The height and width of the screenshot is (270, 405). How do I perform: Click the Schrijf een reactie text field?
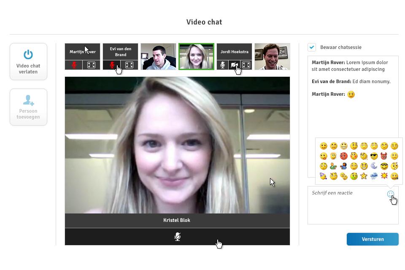tap(346, 205)
